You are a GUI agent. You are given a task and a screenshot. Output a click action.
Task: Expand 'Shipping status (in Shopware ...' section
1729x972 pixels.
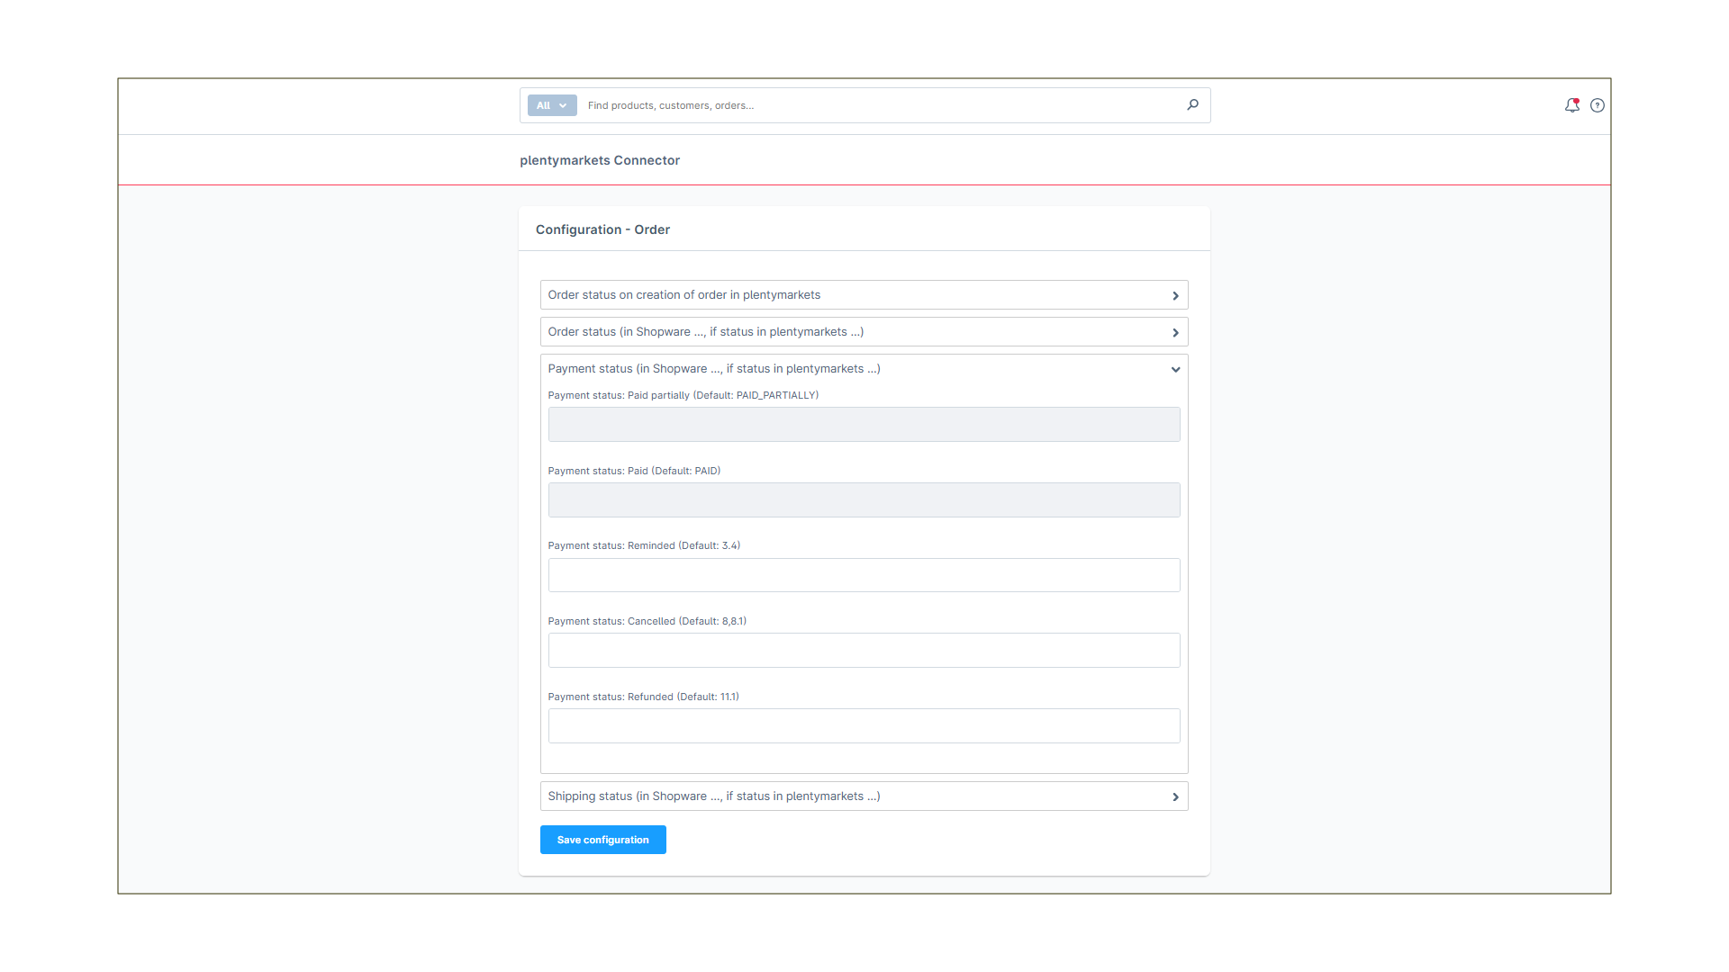coord(864,796)
